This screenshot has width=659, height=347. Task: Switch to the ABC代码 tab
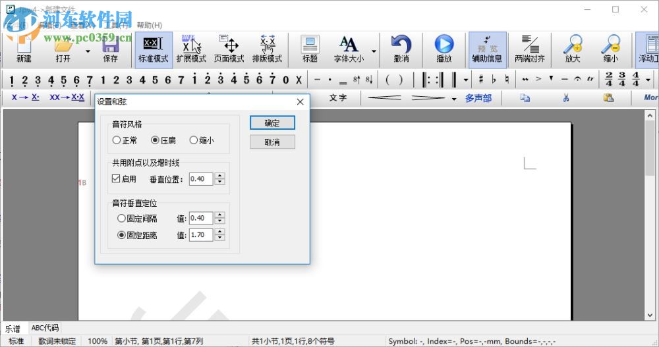[x=45, y=328]
